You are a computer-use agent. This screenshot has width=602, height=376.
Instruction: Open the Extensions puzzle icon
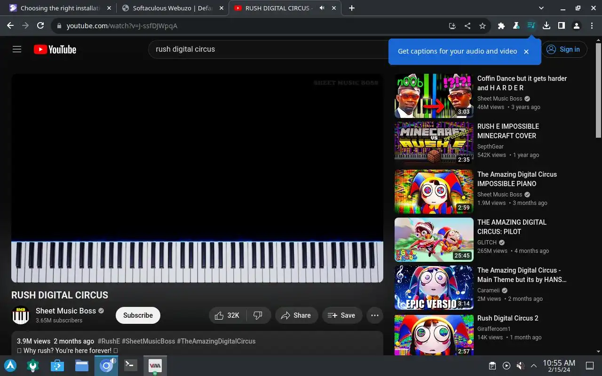click(501, 26)
